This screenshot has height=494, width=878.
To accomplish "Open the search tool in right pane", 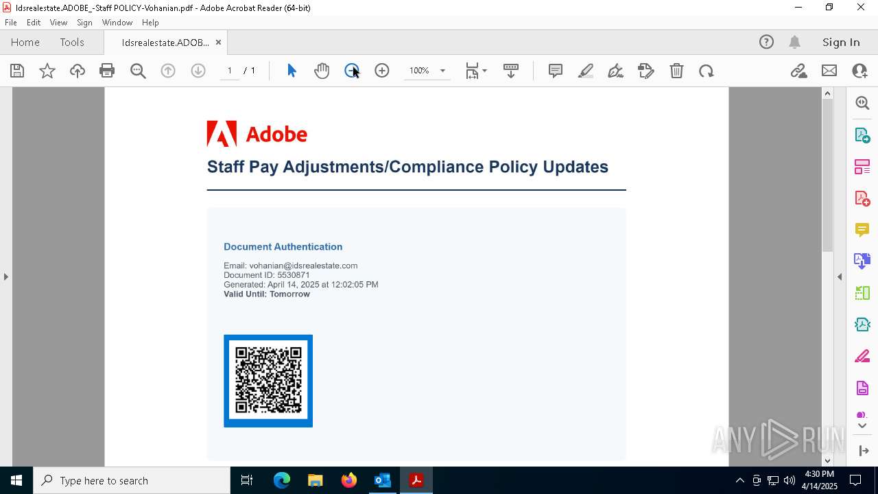I will (x=862, y=103).
